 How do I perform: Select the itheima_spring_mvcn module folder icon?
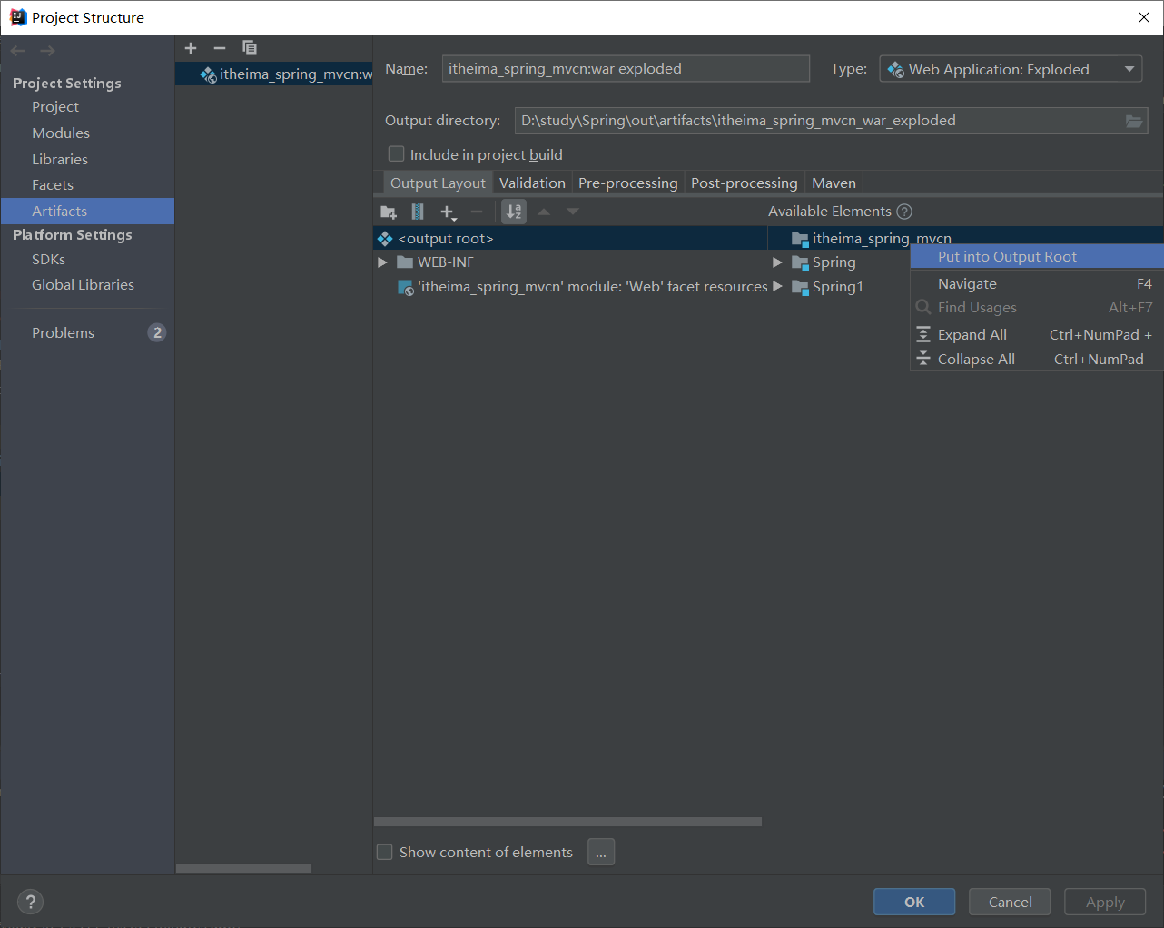800,239
